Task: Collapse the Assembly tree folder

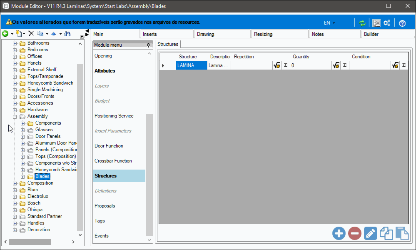Action: point(15,117)
